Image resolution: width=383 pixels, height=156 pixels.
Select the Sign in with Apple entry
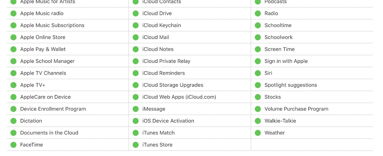click(x=286, y=61)
